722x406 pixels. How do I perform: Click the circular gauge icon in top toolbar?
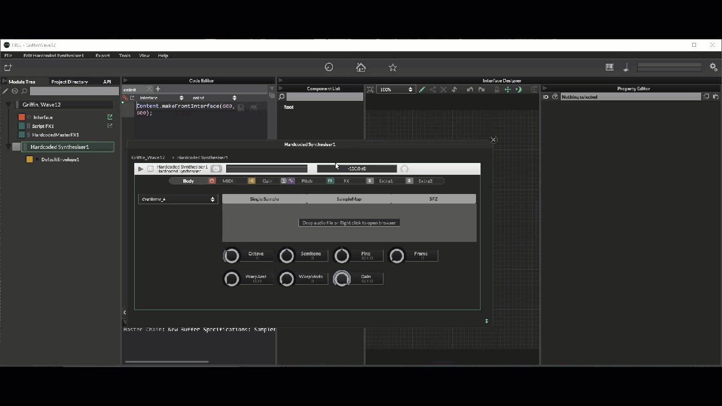[x=329, y=67]
